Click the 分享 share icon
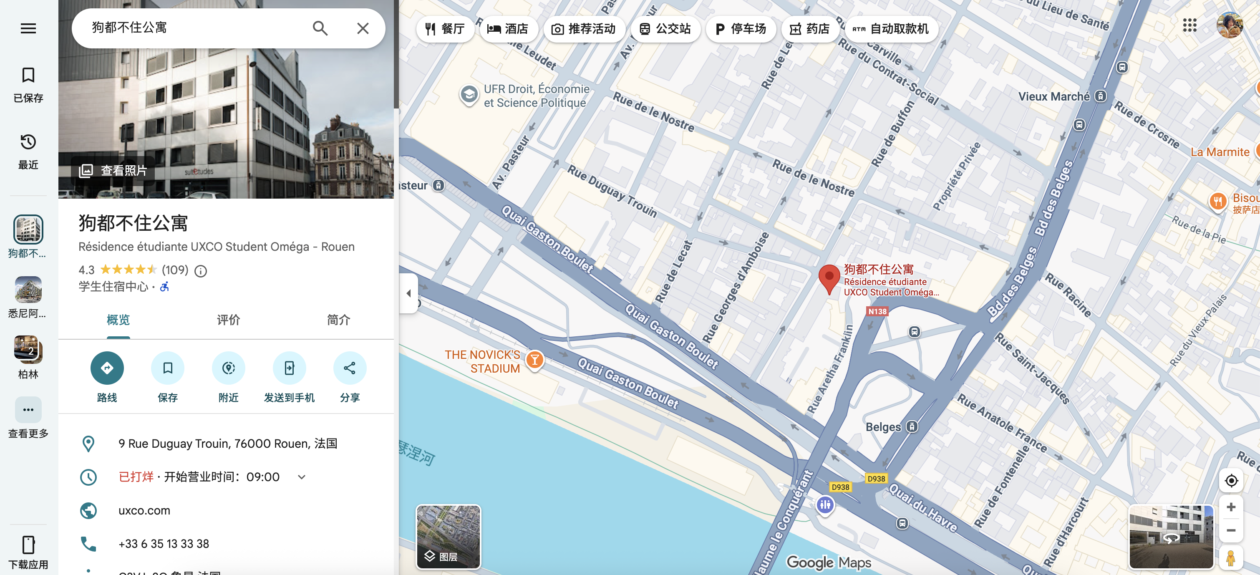Image resolution: width=1260 pixels, height=575 pixels. coord(350,368)
